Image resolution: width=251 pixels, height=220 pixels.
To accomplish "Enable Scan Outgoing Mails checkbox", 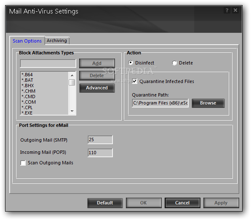I will tap(23, 163).
